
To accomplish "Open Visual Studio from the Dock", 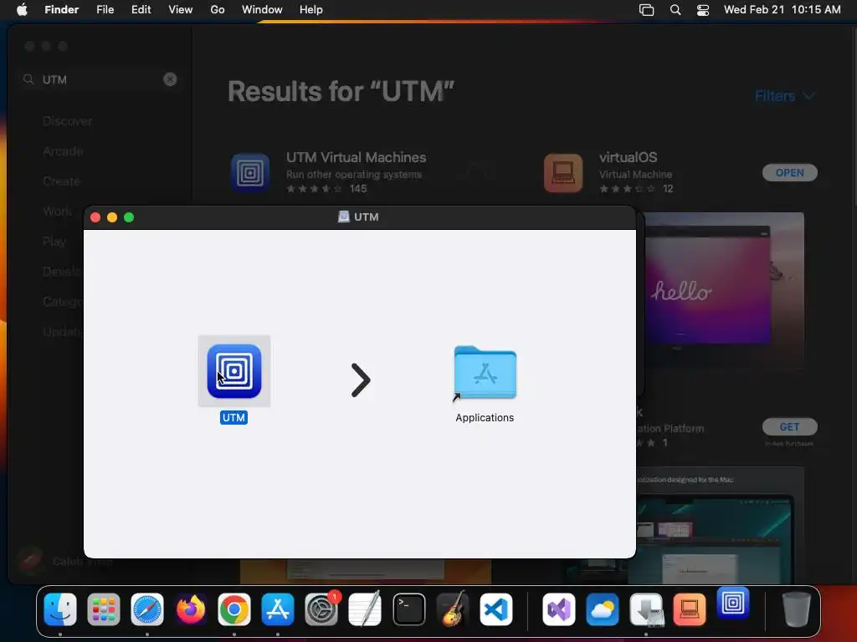I will [x=558, y=609].
